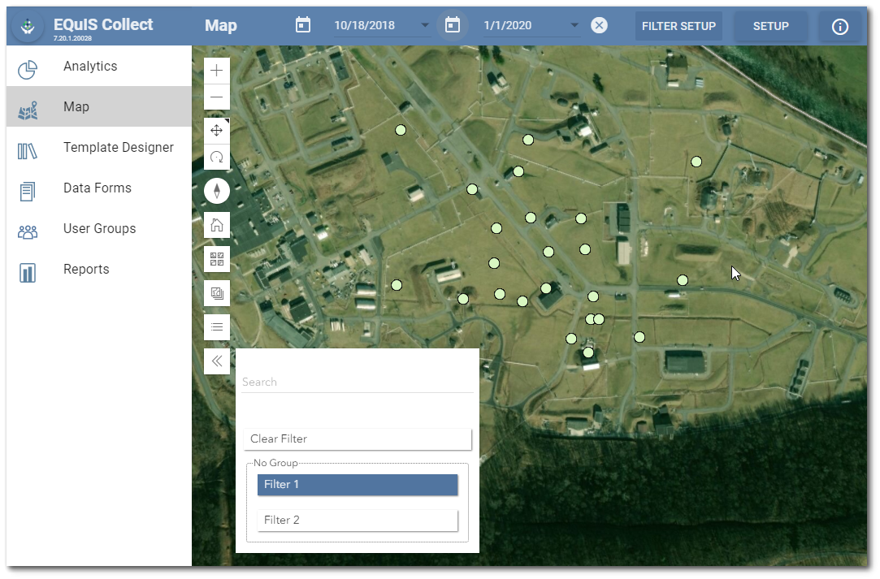Select Filter 2 in No Group
The height and width of the screenshot is (579, 880).
(358, 520)
